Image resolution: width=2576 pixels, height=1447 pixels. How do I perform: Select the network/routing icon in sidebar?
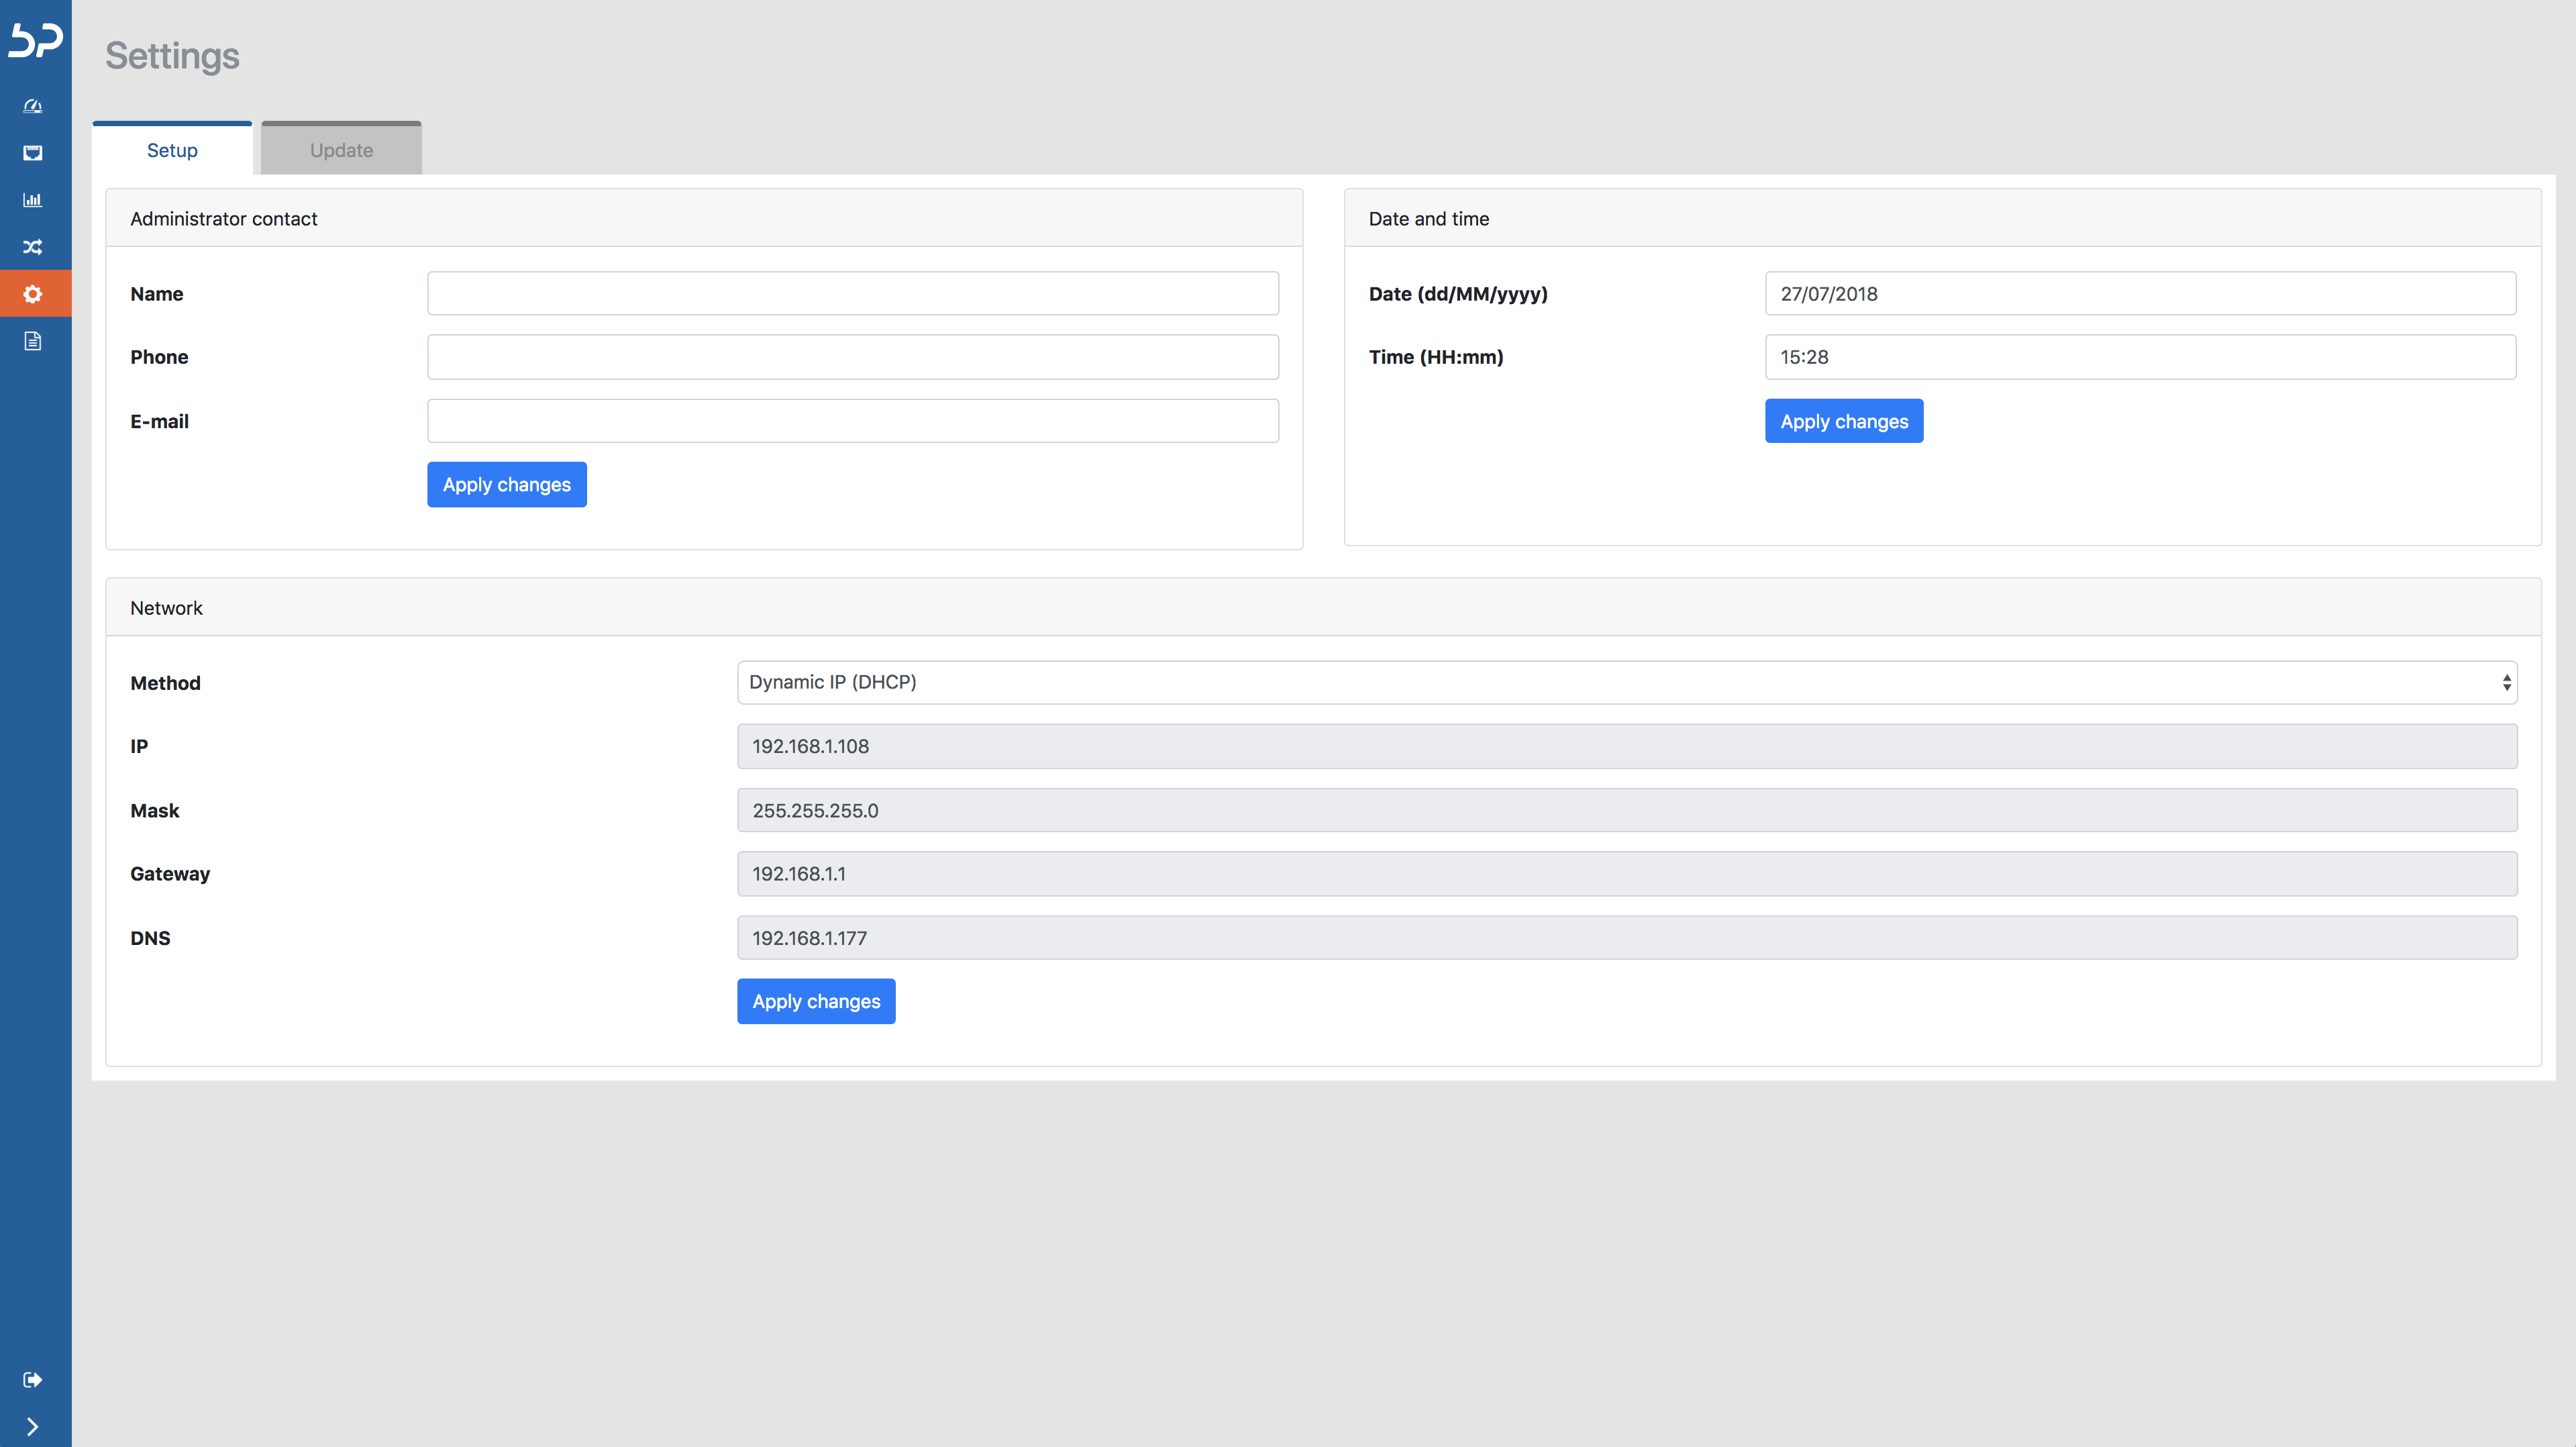(36, 246)
